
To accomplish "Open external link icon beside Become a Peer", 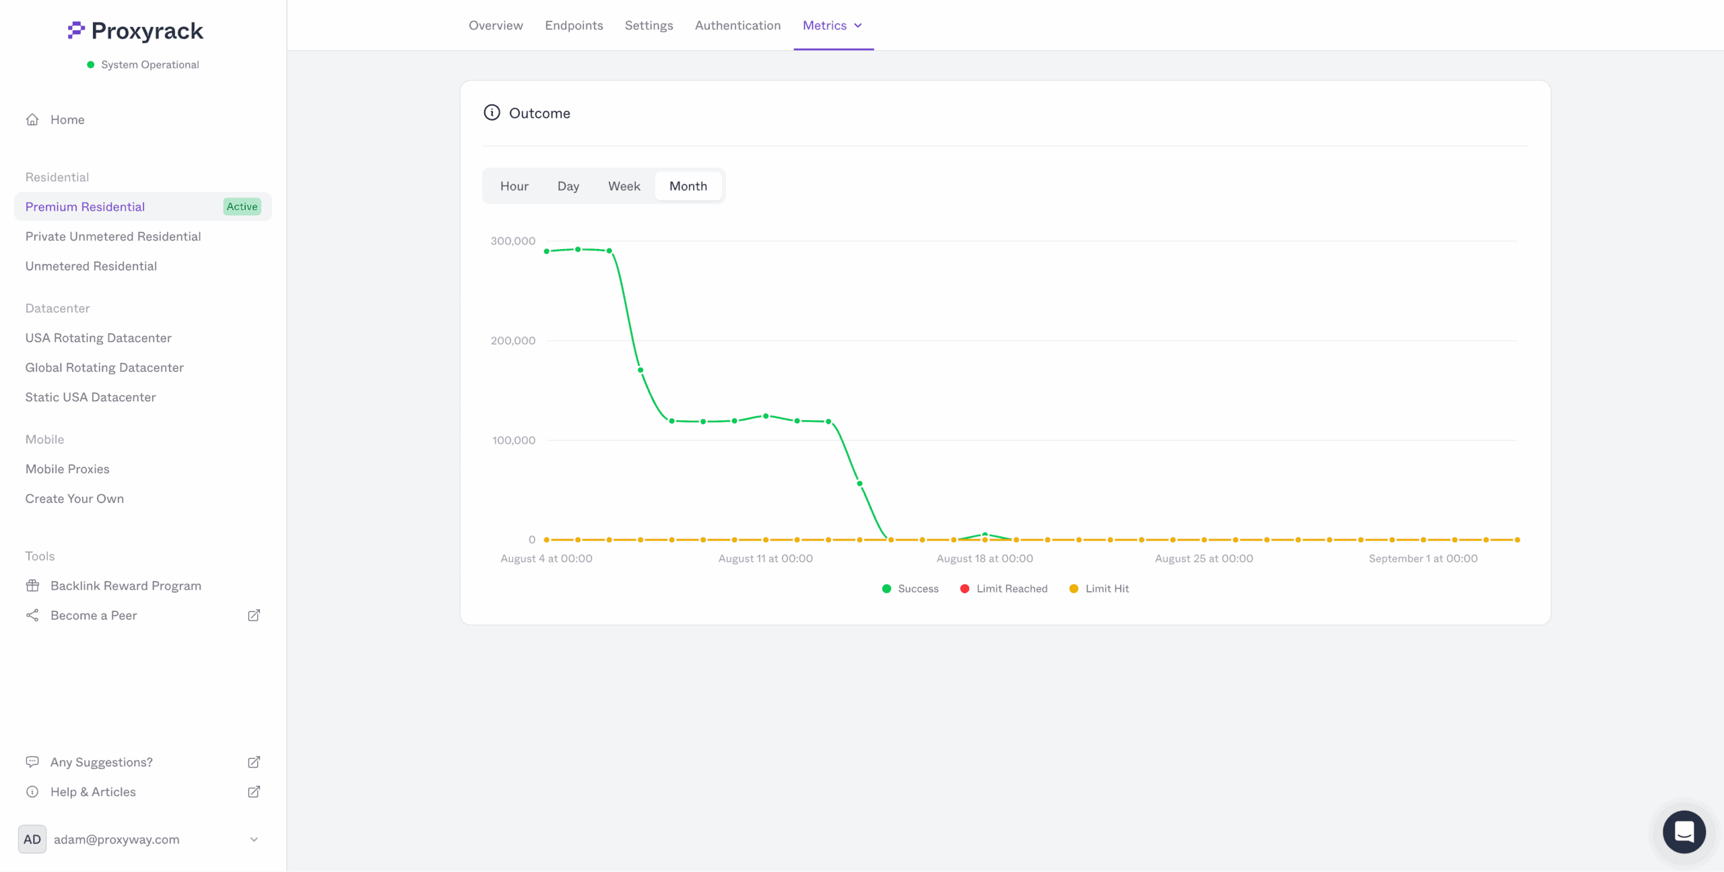I will click(254, 615).
